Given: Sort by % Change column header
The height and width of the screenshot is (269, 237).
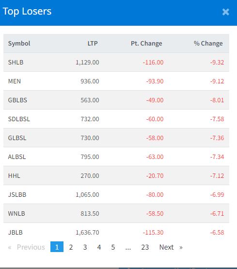Looking at the screenshot, I should 208,44.
